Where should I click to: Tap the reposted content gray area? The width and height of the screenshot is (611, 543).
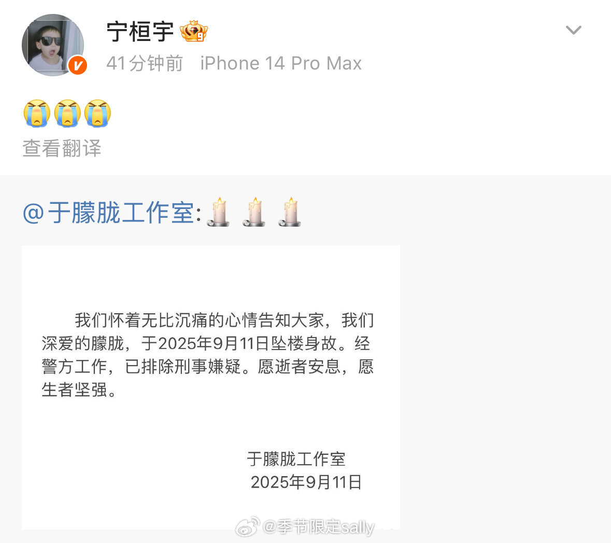tap(505, 359)
